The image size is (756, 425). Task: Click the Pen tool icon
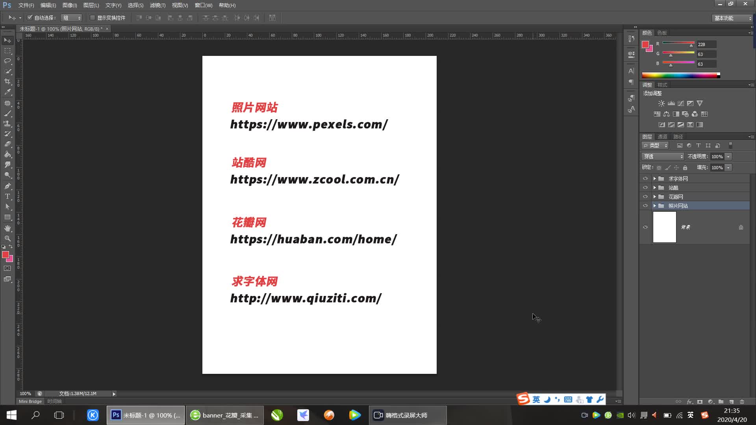(7, 186)
